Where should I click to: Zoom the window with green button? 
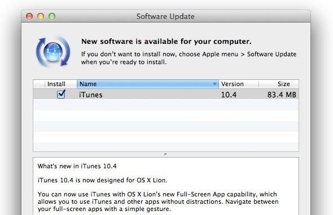click(x=52, y=16)
